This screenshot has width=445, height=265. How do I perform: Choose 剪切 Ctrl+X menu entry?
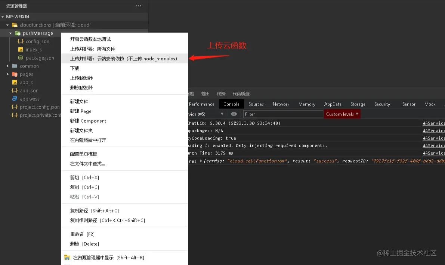124,177
